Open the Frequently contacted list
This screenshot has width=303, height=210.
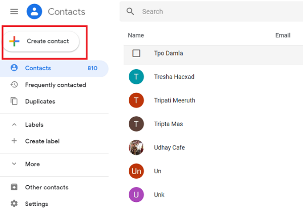[x=56, y=85]
